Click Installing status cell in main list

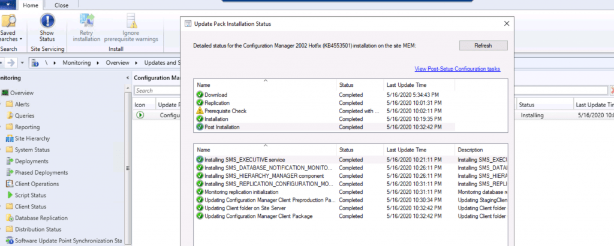532,116
